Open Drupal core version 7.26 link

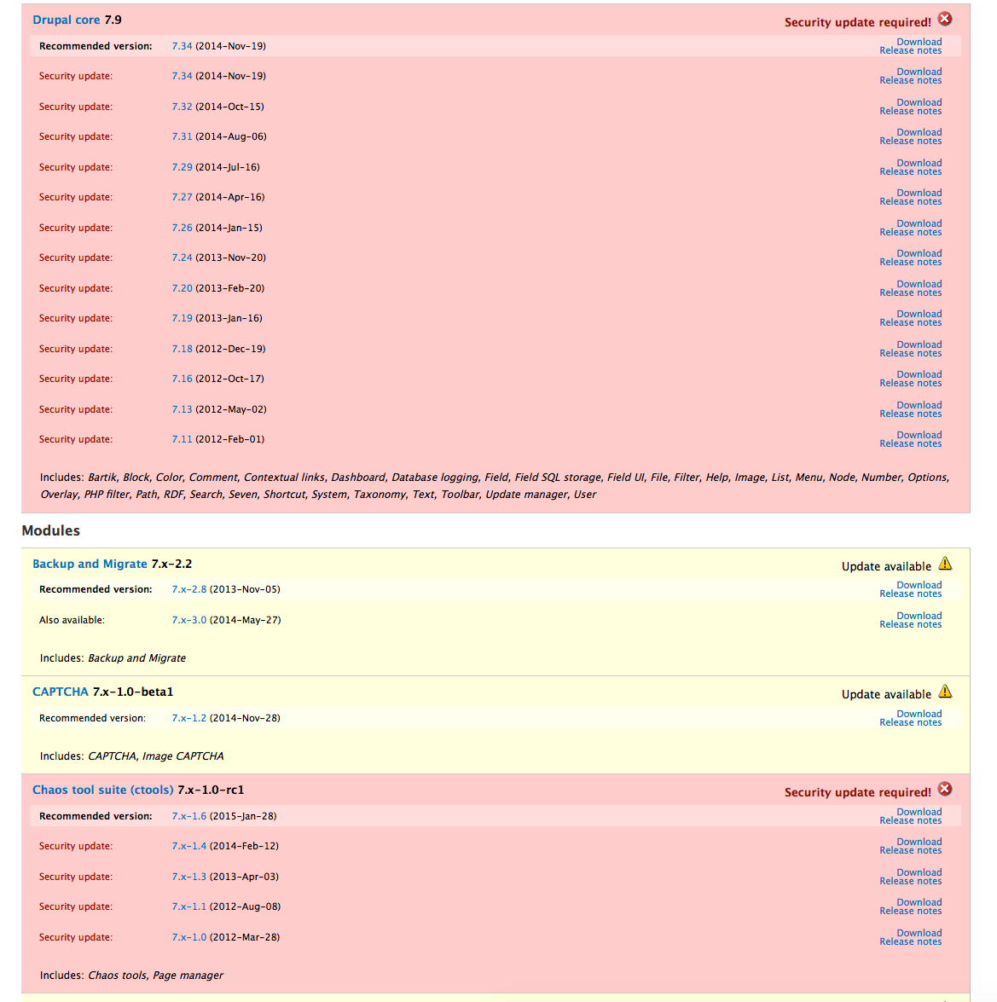coord(183,229)
